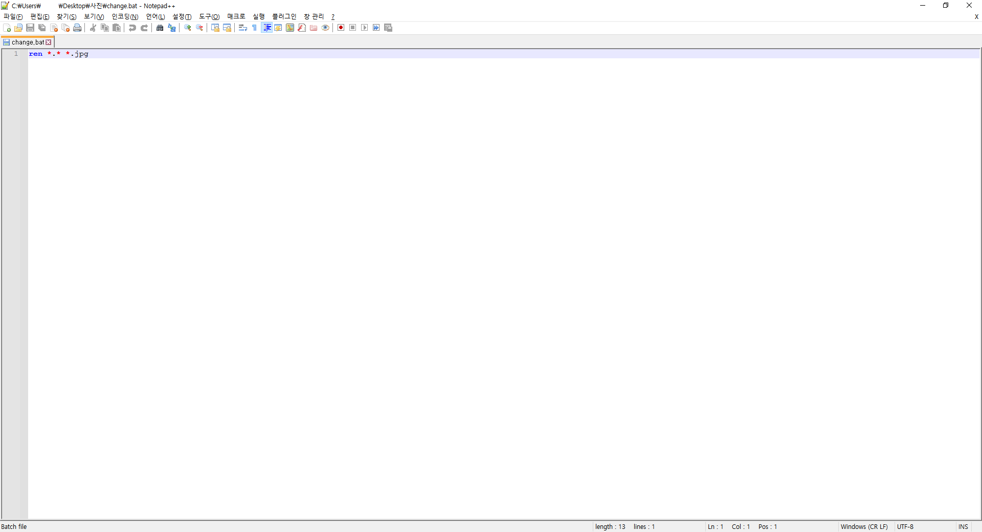This screenshot has height=532, width=982.
Task: Open Document Map toolbar icon
Action: pyautogui.click(x=290, y=28)
